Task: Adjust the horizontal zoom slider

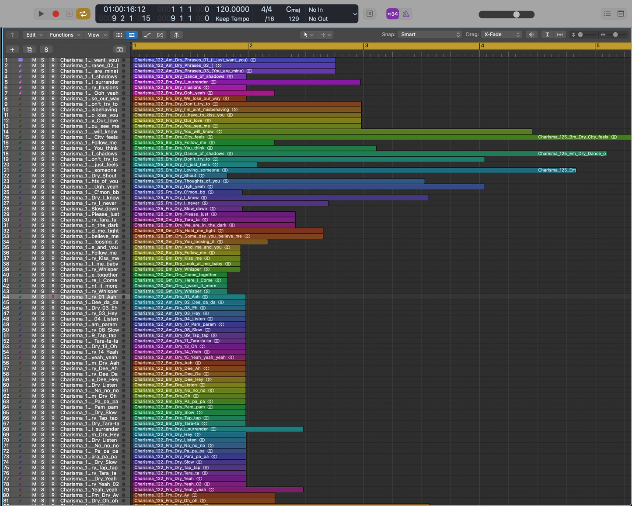Action: coord(615,34)
